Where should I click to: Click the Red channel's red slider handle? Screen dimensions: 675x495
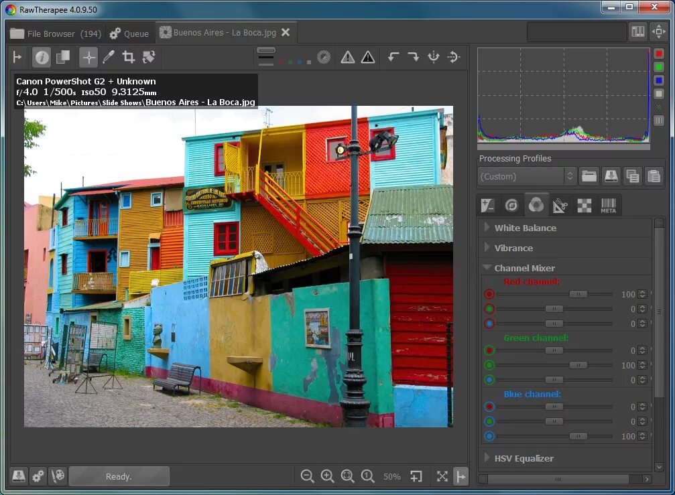click(578, 294)
